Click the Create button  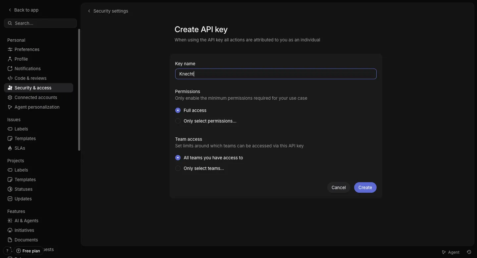[x=365, y=187]
